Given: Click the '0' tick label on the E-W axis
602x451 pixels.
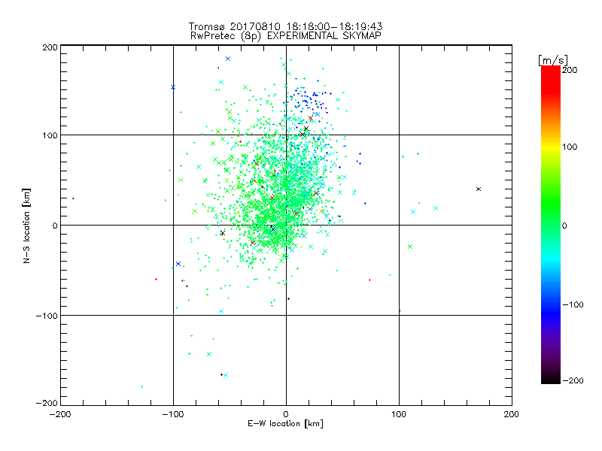Looking at the screenshot, I should (286, 414).
